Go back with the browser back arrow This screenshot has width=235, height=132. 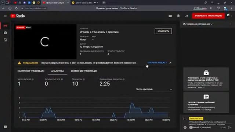[x=3, y=8]
